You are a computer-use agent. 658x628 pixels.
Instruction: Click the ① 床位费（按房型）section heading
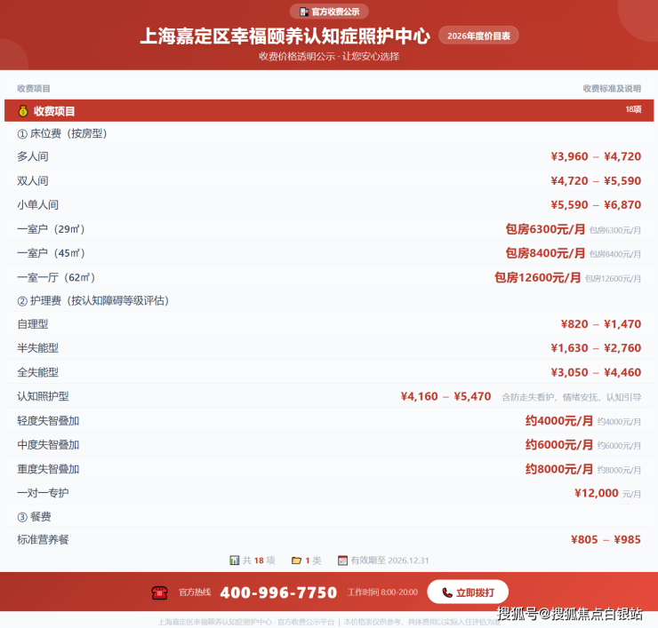coord(62,134)
